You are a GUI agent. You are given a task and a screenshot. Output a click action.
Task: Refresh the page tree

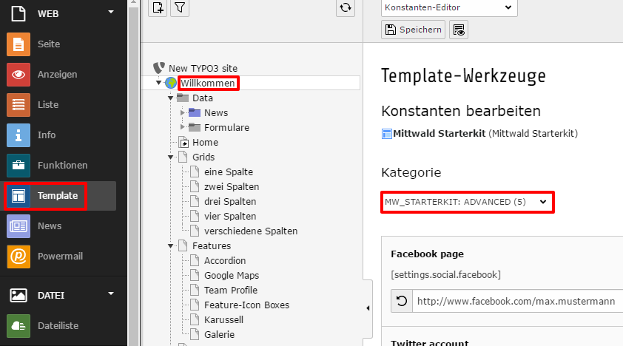[x=346, y=7]
